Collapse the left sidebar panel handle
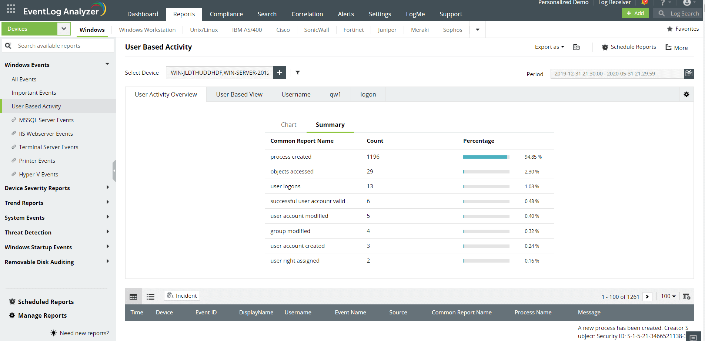 (114, 171)
